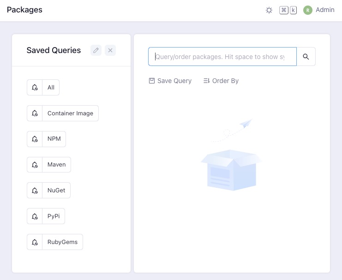The height and width of the screenshot is (280, 342).
Task: Focus the package query input field
Action: click(x=222, y=56)
